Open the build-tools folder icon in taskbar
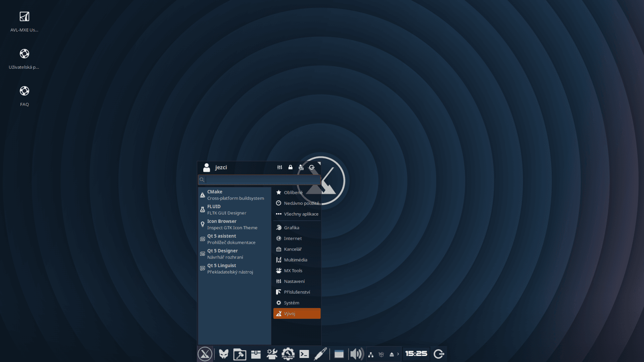The width and height of the screenshot is (644, 362). click(x=239, y=354)
